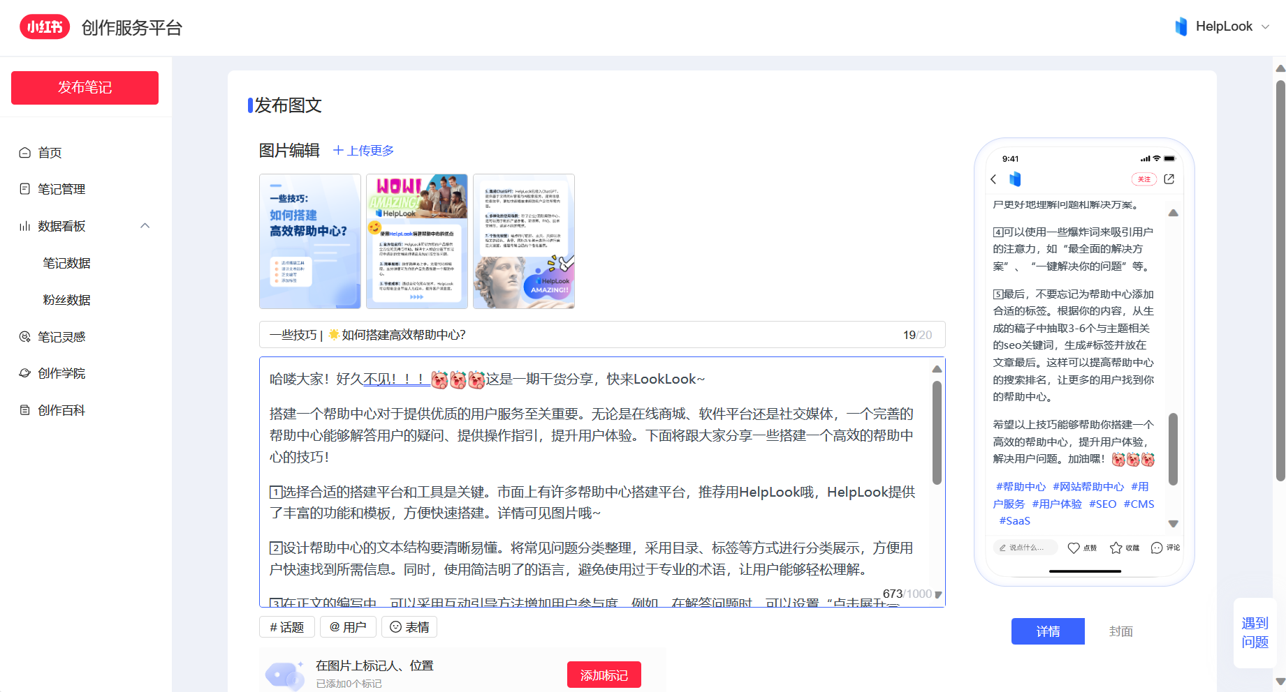Viewport: 1286px width, 692px height.
Task: Click the 收藏 star icon in preview
Action: [1116, 548]
